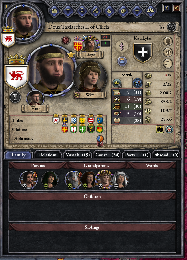
Task: Switch to the Relations tab
Action: [x=48, y=155]
